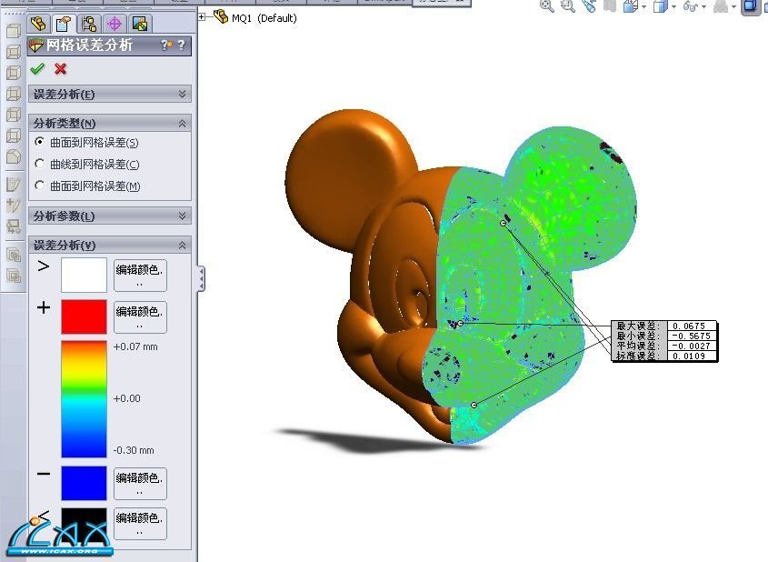Click 编辑颜色 button beside the blue swatch
The image size is (768, 562).
140,483
